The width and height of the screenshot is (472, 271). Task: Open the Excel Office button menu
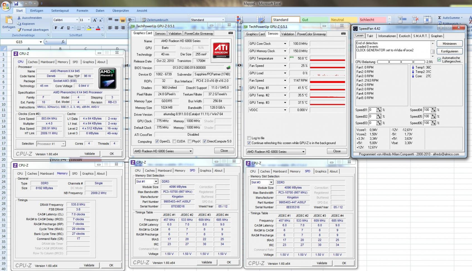[x=6, y=6]
